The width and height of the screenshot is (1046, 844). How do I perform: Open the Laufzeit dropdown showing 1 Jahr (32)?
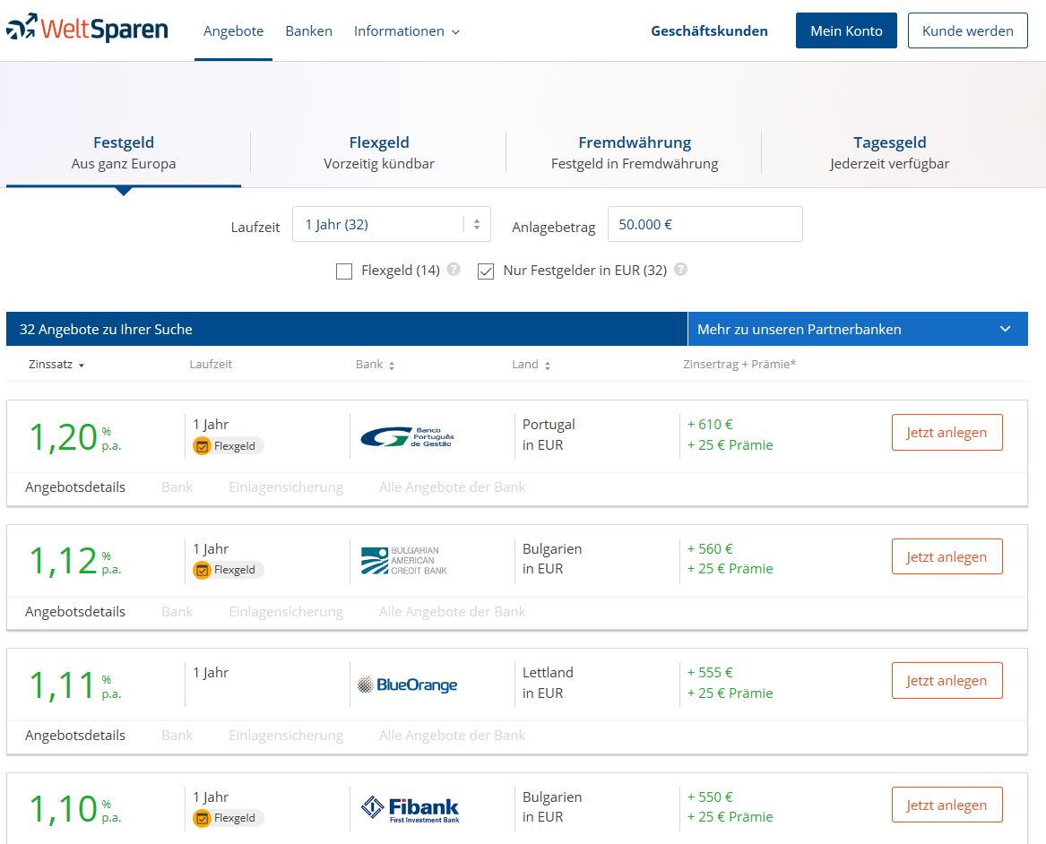[392, 224]
